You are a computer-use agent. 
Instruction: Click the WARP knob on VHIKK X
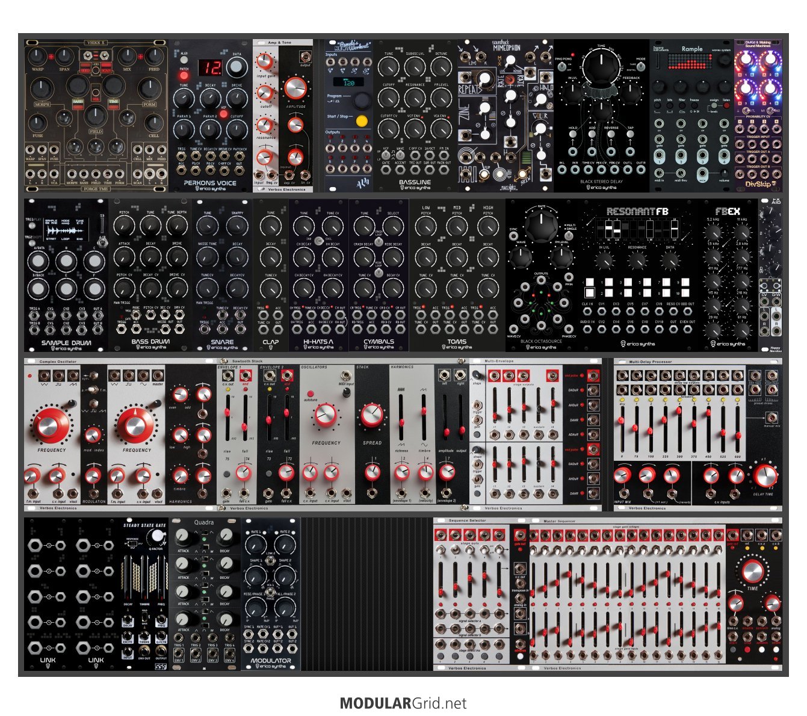pyautogui.click(x=37, y=57)
